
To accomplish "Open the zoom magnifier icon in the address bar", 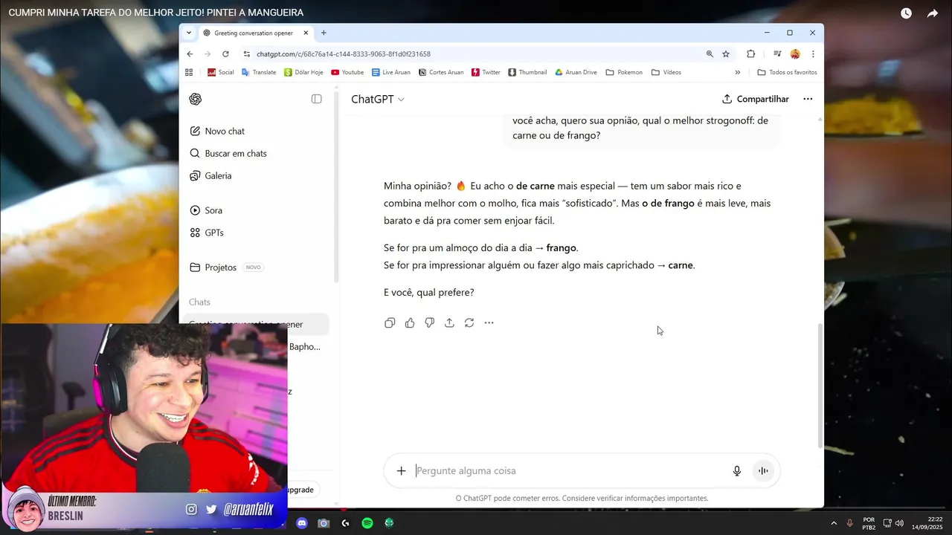I will (710, 53).
